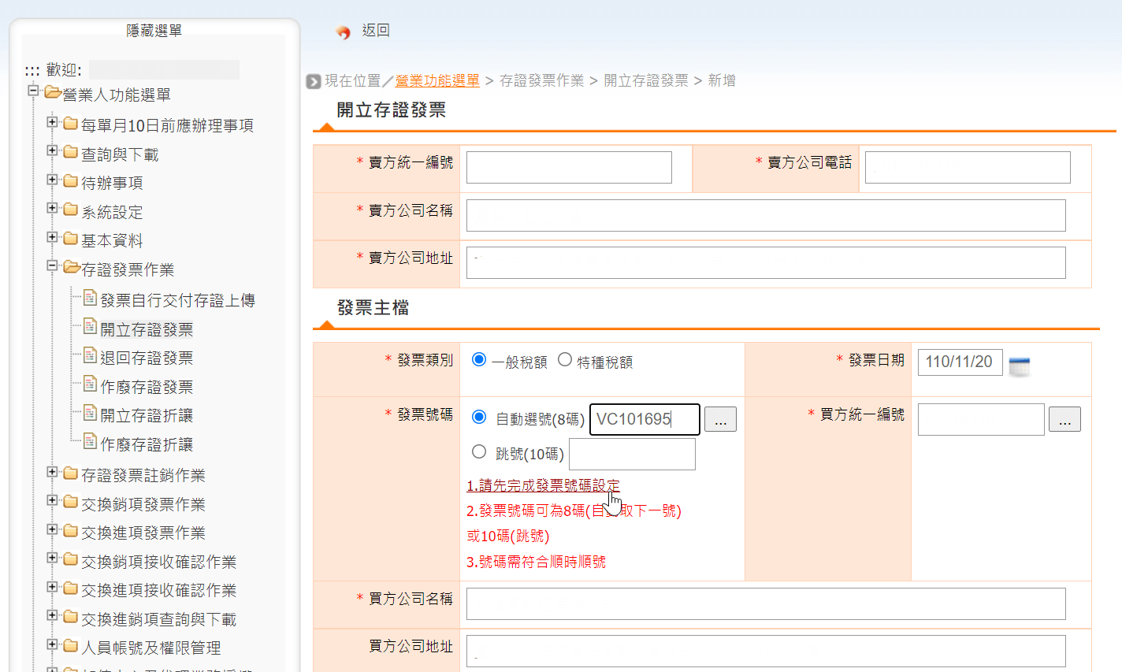1122x672 pixels.
Task: Expand the 交換進項發票作業 tree node
Action: (52, 529)
